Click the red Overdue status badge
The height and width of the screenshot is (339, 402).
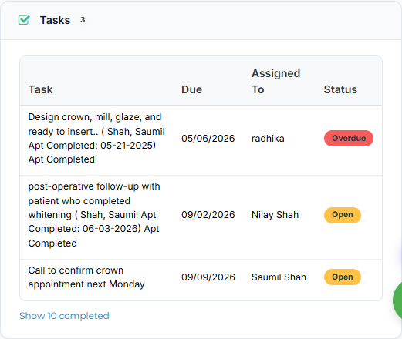pos(349,138)
